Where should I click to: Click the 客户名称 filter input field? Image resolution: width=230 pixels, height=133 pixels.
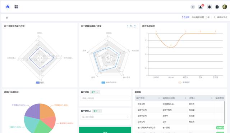point(105,98)
